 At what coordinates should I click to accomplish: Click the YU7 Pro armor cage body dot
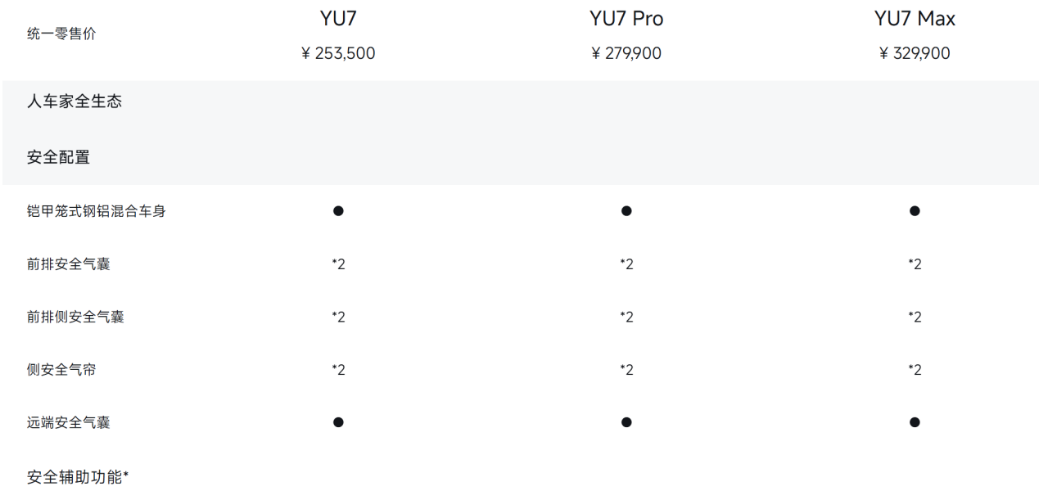click(626, 211)
